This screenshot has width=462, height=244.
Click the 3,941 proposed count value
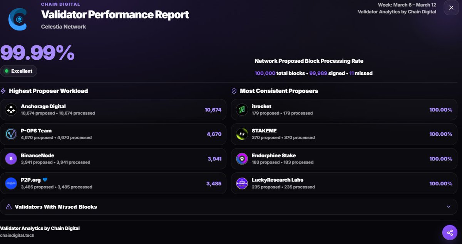point(214,159)
